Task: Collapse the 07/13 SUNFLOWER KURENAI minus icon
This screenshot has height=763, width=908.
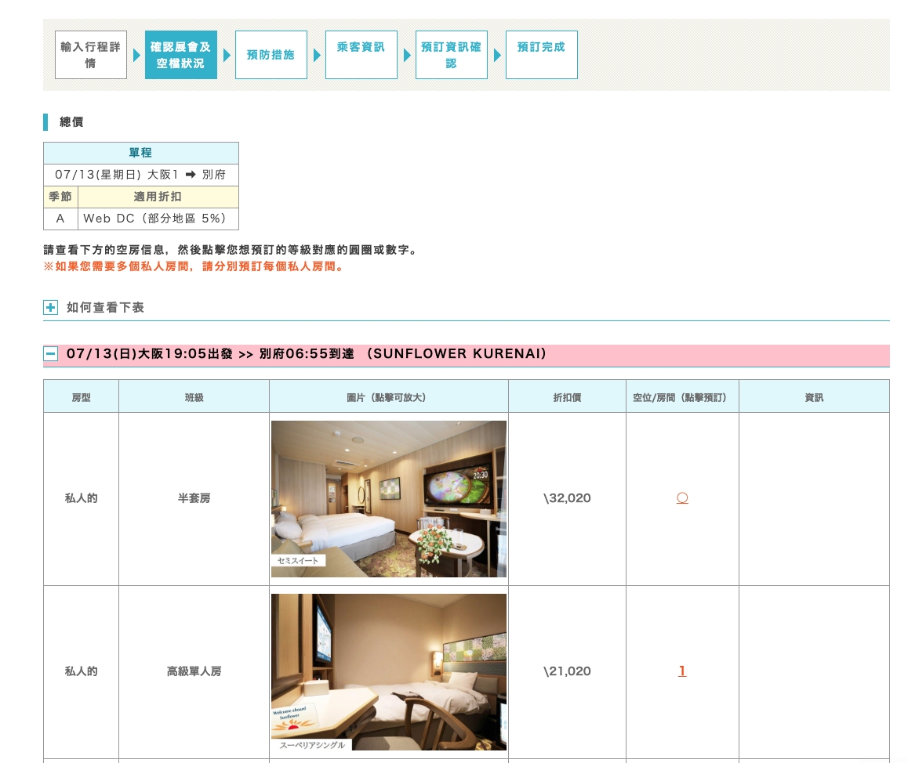Action: pyautogui.click(x=50, y=353)
